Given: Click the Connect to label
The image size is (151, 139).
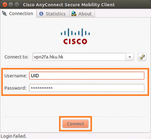Looking at the screenshot, I should (x=16, y=57).
